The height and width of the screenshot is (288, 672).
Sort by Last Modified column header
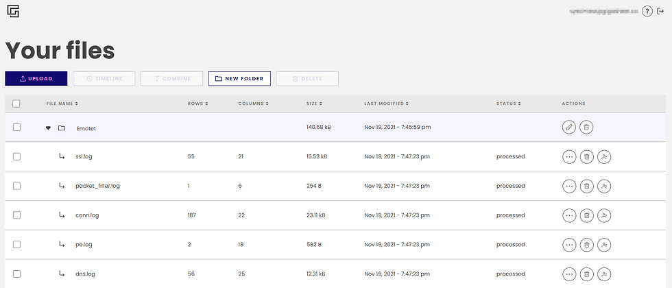(386, 104)
